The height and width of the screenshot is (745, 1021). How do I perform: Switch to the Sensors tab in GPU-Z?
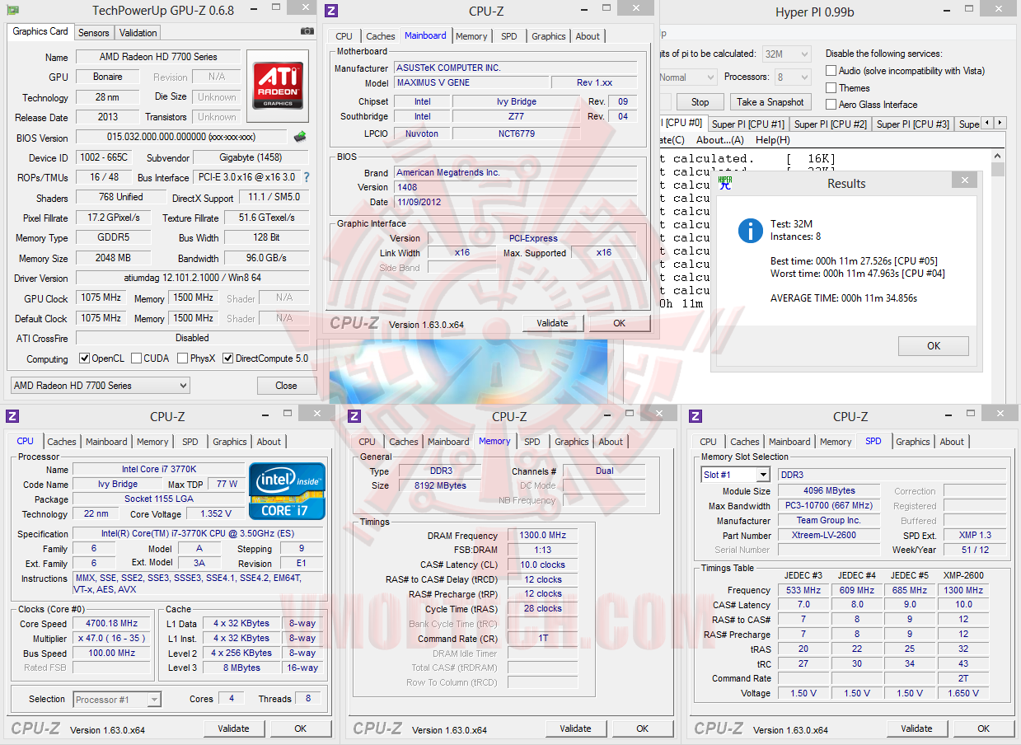(x=93, y=32)
